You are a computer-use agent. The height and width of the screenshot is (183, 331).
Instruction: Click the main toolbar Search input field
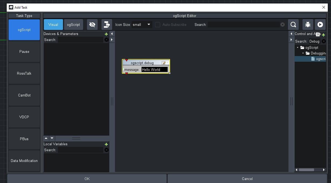[244, 25]
